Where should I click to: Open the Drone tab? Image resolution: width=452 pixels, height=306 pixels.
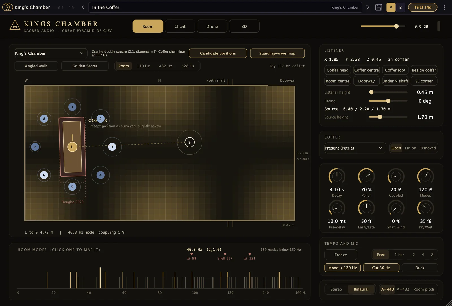click(x=212, y=26)
